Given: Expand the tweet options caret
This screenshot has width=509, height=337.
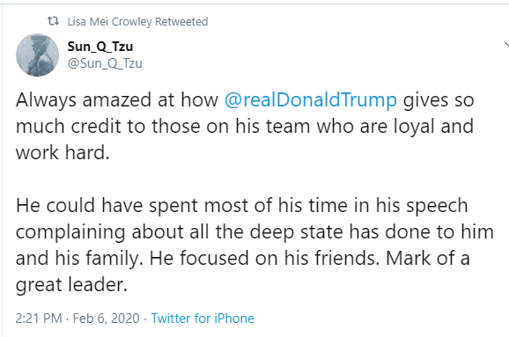Looking at the screenshot, I should pos(506,45).
